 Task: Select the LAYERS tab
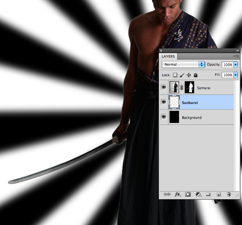point(168,56)
